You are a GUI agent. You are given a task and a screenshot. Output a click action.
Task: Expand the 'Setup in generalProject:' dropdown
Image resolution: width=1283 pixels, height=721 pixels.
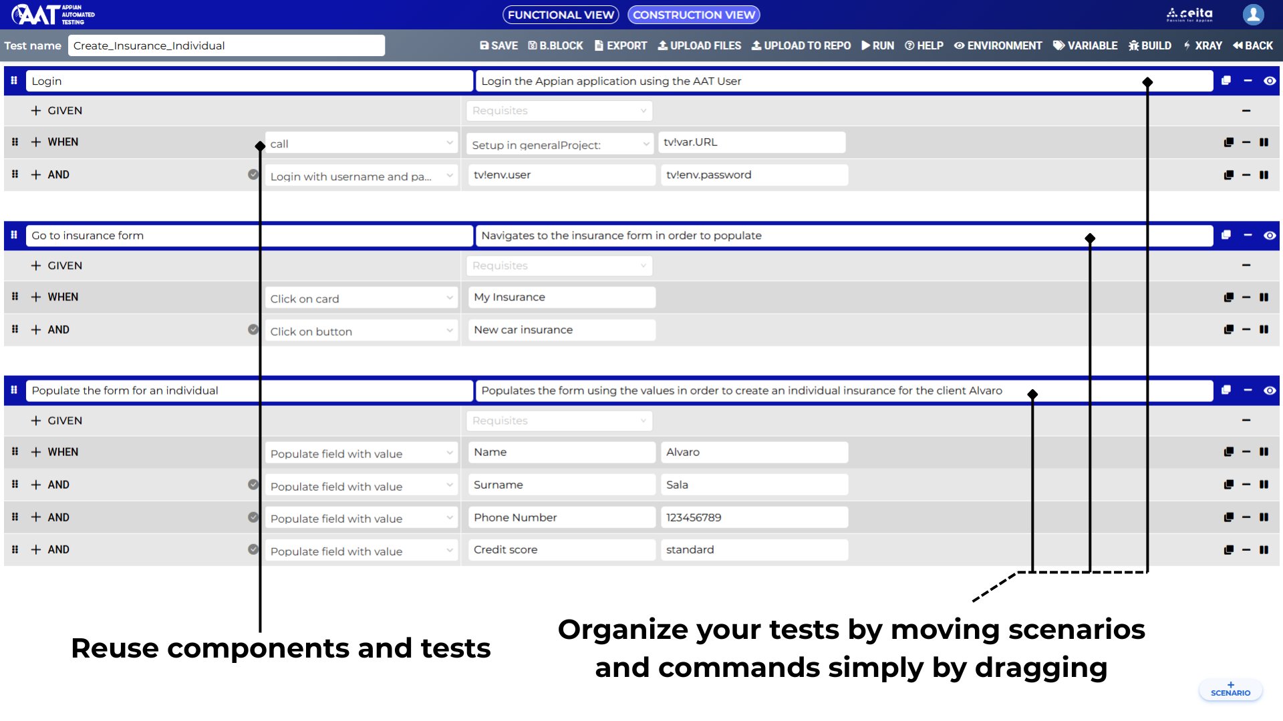(x=559, y=144)
